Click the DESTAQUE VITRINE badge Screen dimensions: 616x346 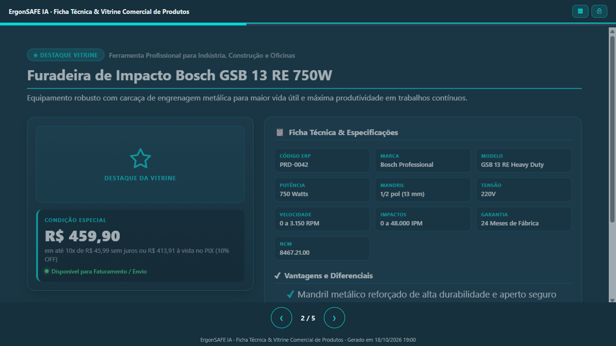point(65,55)
